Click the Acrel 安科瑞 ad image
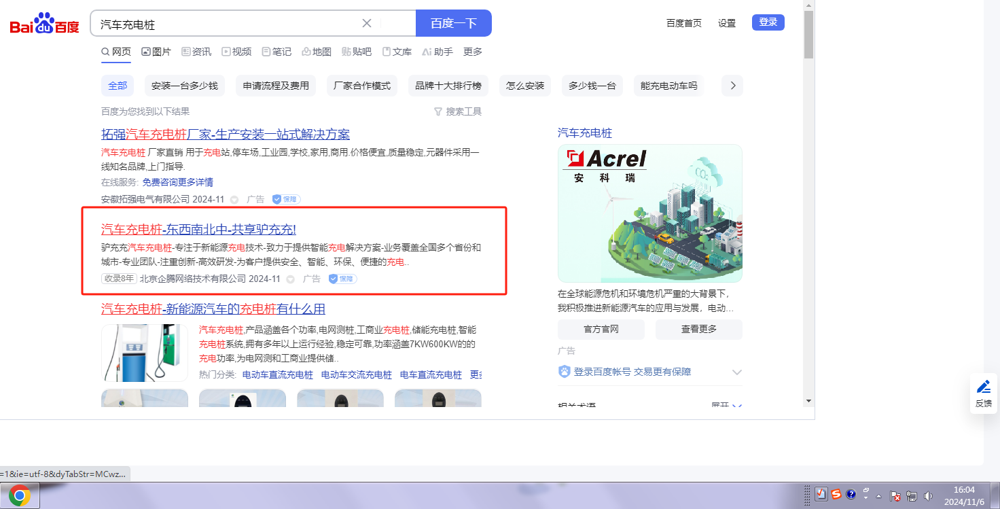The height and width of the screenshot is (509, 1000). (649, 213)
